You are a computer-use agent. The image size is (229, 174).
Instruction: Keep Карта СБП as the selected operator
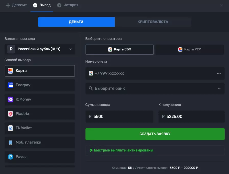tap(119, 50)
